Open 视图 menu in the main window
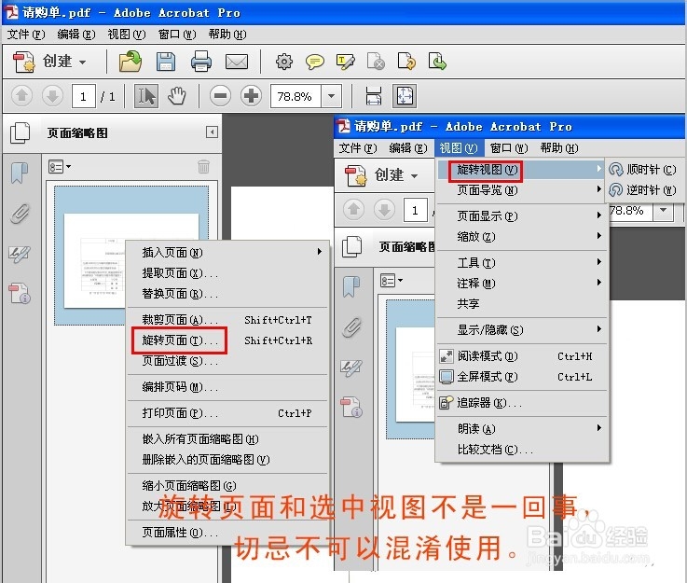 [126, 34]
